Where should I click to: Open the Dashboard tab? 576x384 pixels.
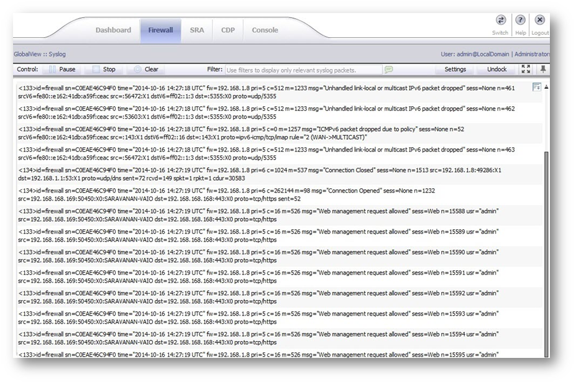point(113,30)
